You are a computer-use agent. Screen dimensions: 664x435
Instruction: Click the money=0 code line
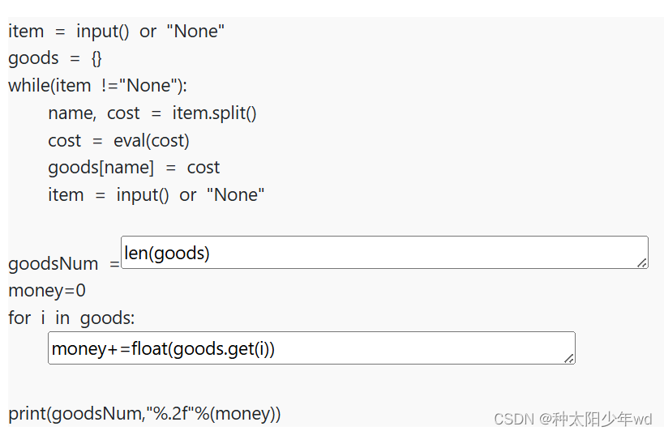47,291
